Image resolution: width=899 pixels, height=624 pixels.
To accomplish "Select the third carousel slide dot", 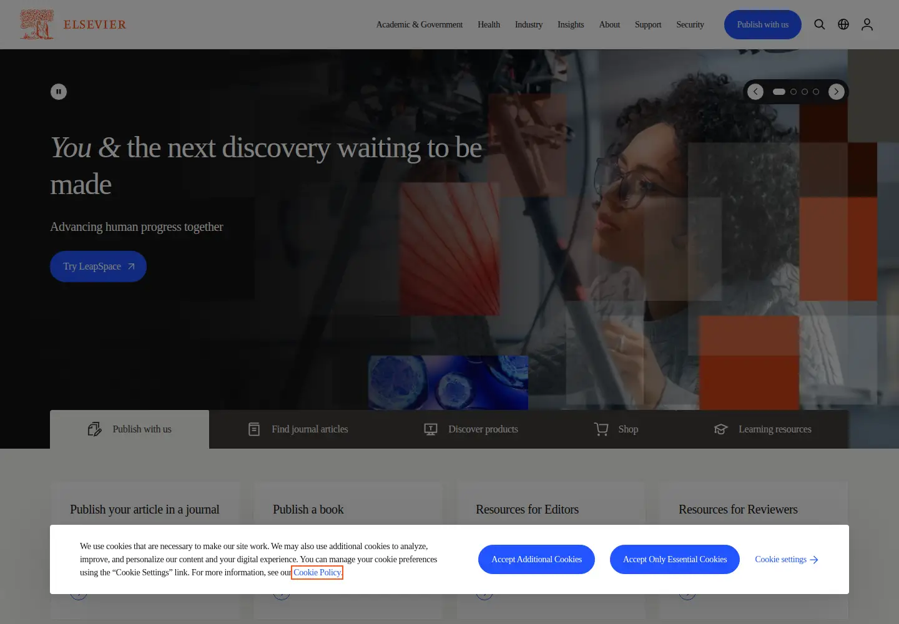I will coord(805,92).
